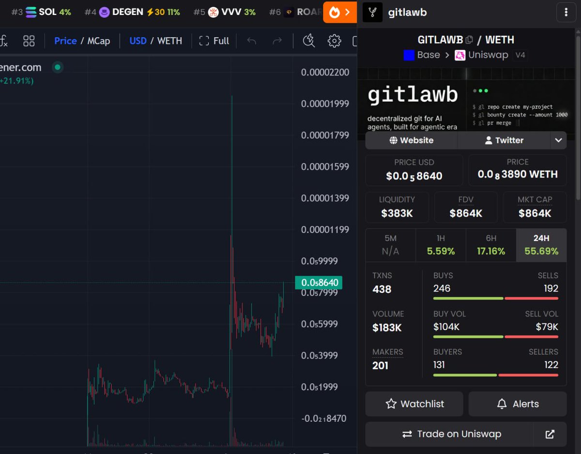Select the 1H timeframe tab

point(441,245)
